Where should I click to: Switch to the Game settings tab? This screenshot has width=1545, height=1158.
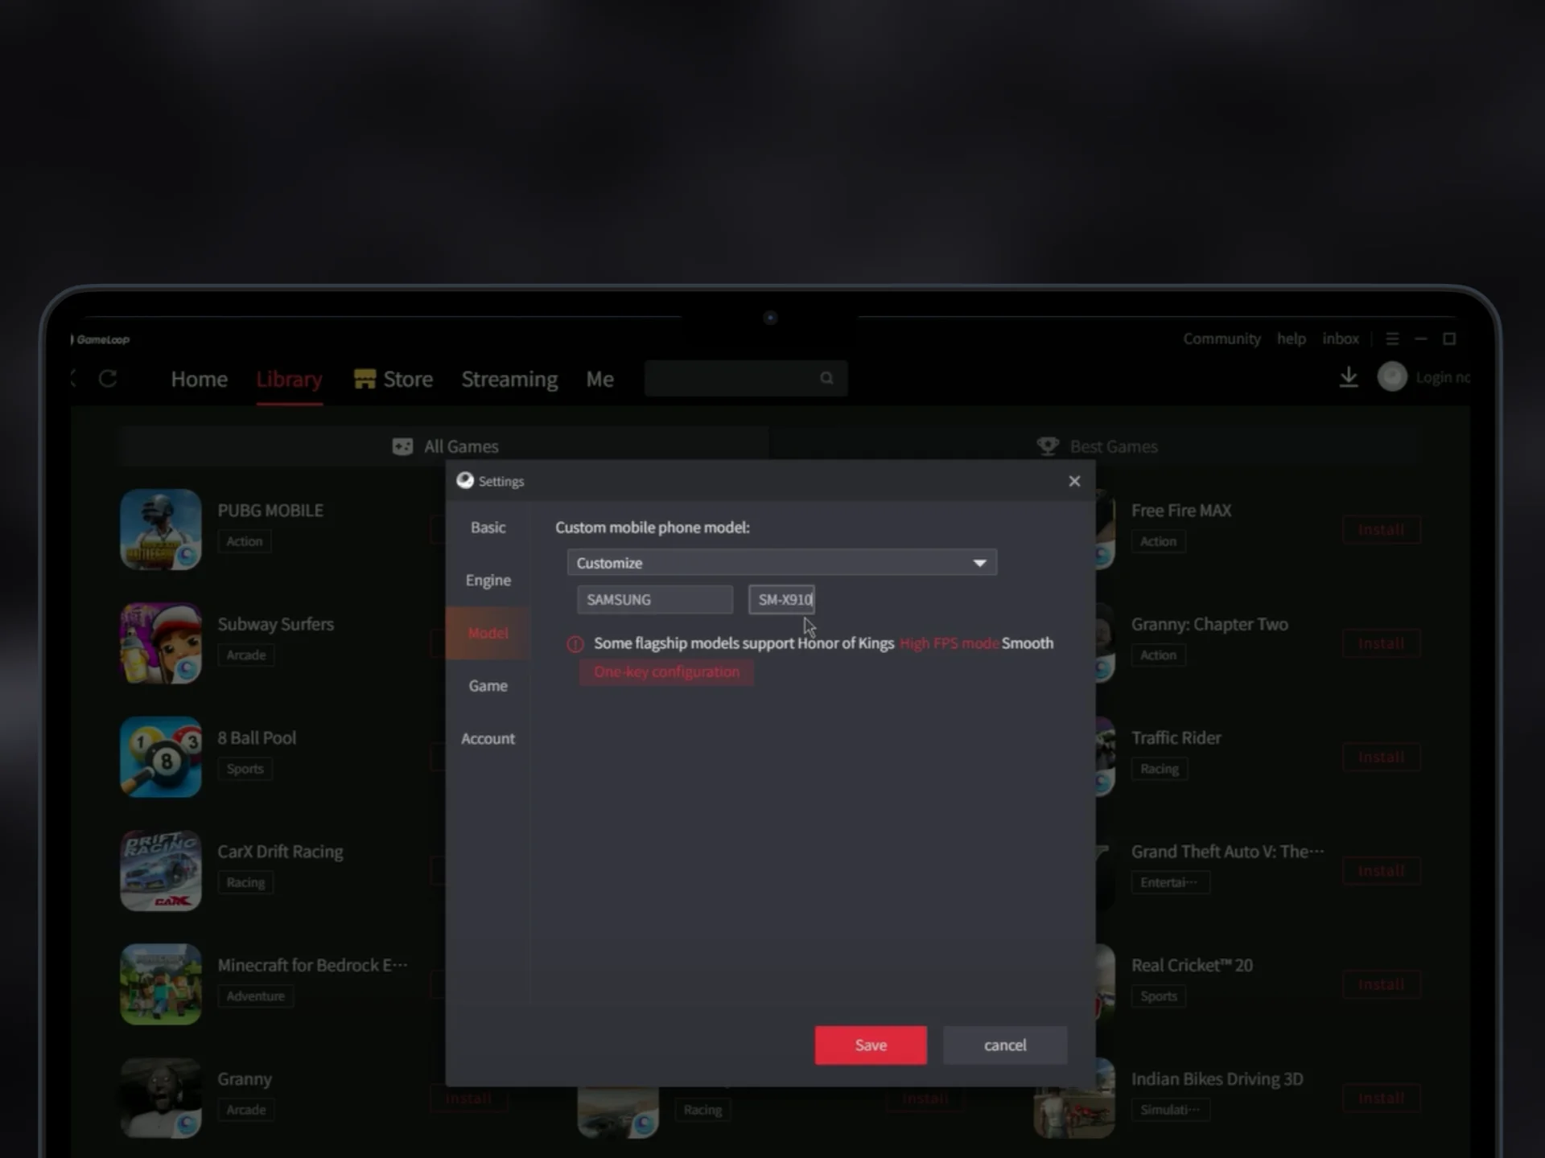(488, 685)
